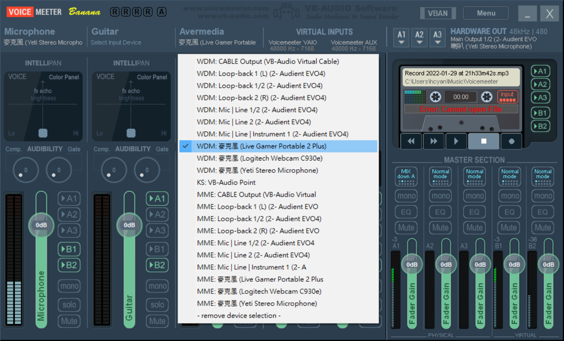Mute the Microphone strip
Image resolution: width=564 pixels, height=341 pixels.
(x=69, y=321)
